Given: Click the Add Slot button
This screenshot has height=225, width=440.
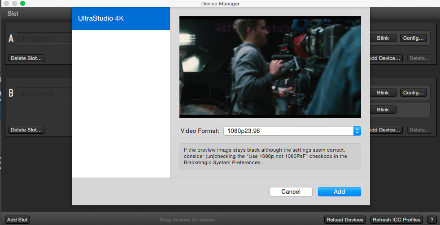Looking at the screenshot, I should (17, 220).
